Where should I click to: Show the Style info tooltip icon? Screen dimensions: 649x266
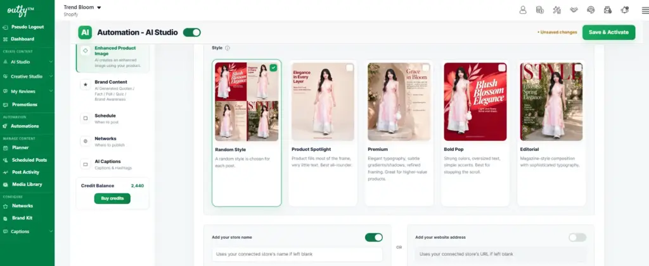(x=228, y=48)
